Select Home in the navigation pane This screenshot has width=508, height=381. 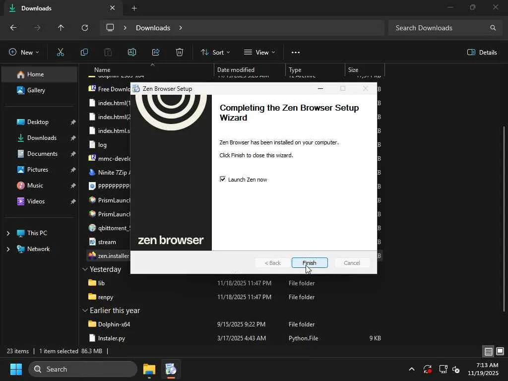point(40,74)
